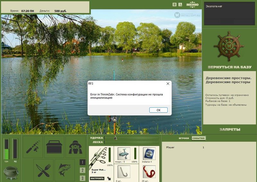Image resolution: width=257 pixels, height=182 pixels.
Task: Open the fisherman profile icon
Action: [75, 147]
